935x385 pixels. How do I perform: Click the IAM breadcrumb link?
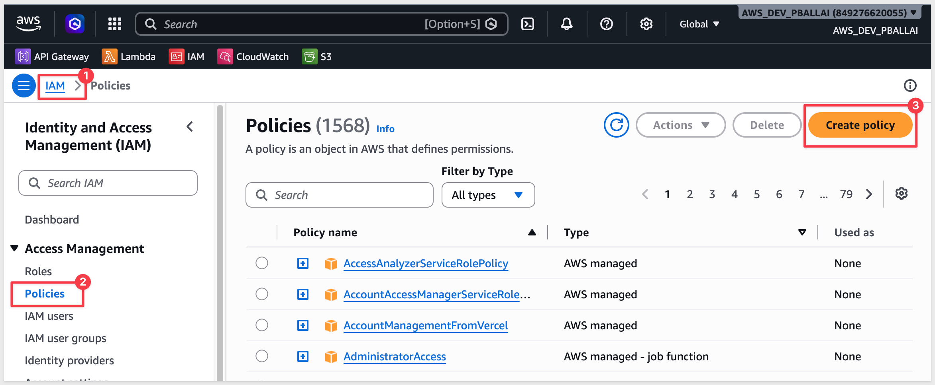[x=55, y=86]
